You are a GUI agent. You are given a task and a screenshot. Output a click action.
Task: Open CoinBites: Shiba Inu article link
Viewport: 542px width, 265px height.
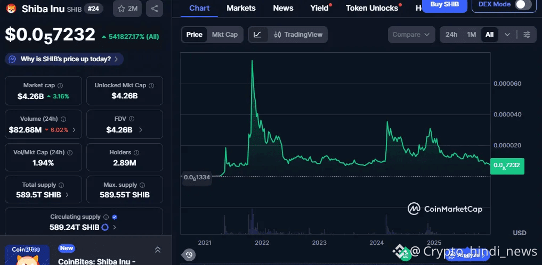[96, 262]
